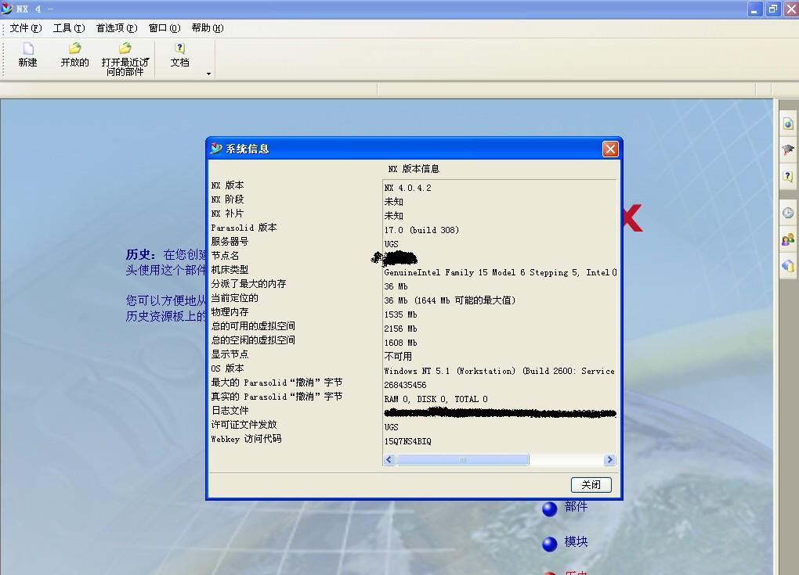
Task: Click the 日志文件 label
Action: click(x=230, y=411)
